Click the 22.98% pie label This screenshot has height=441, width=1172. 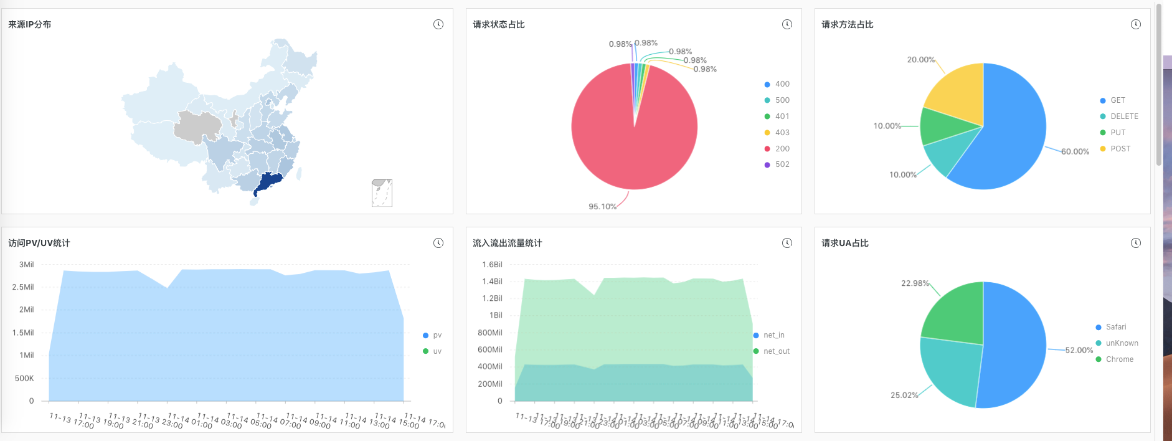click(915, 283)
